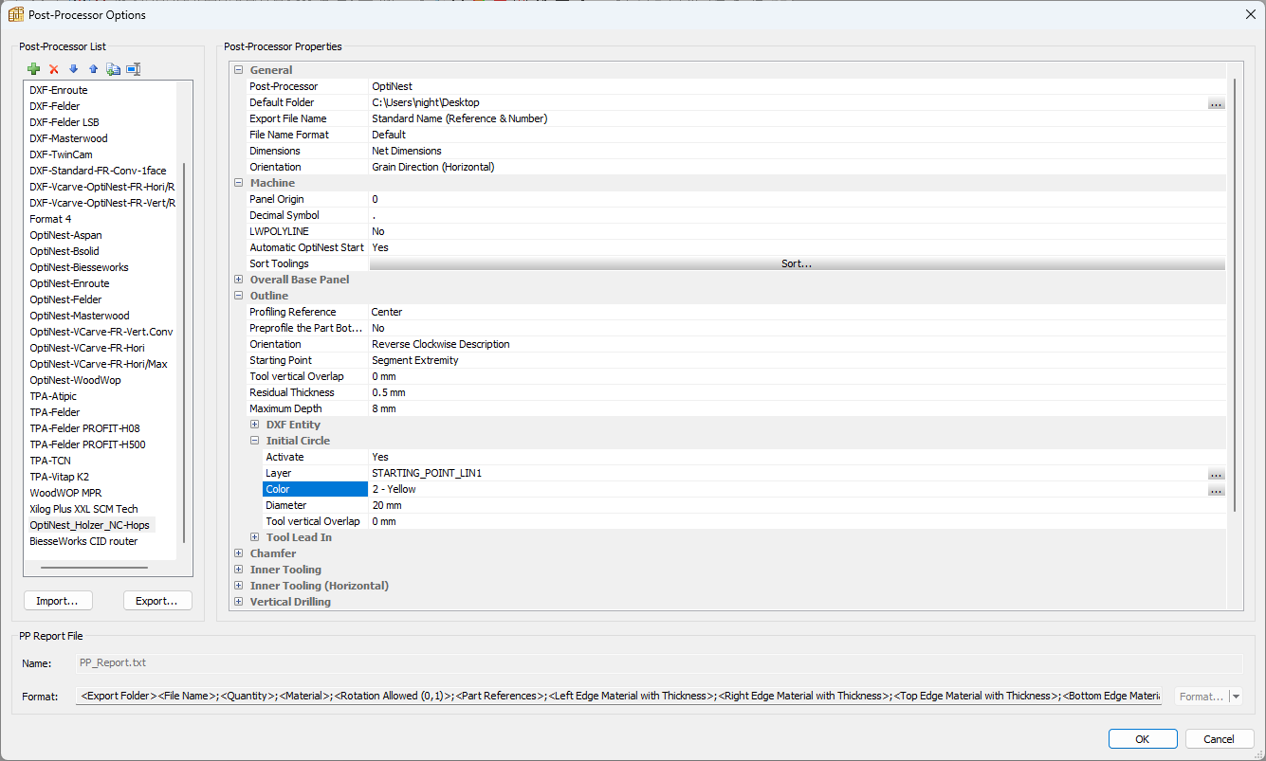Collapse the Outline section
The width and height of the screenshot is (1266, 761).
pos(239,296)
